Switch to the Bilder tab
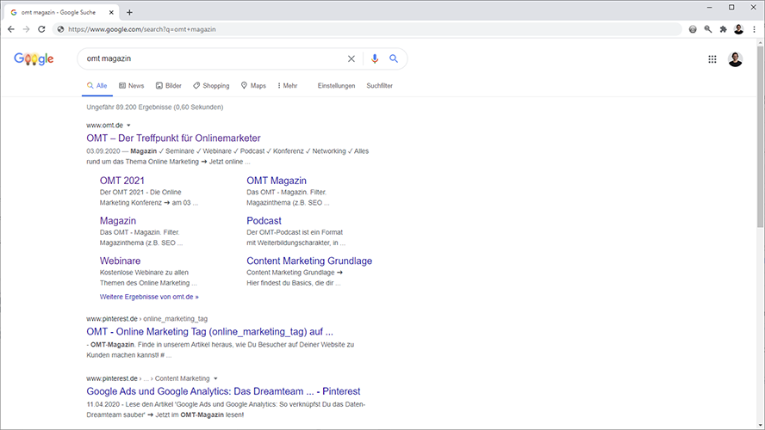This screenshot has width=765, height=430. 168,86
